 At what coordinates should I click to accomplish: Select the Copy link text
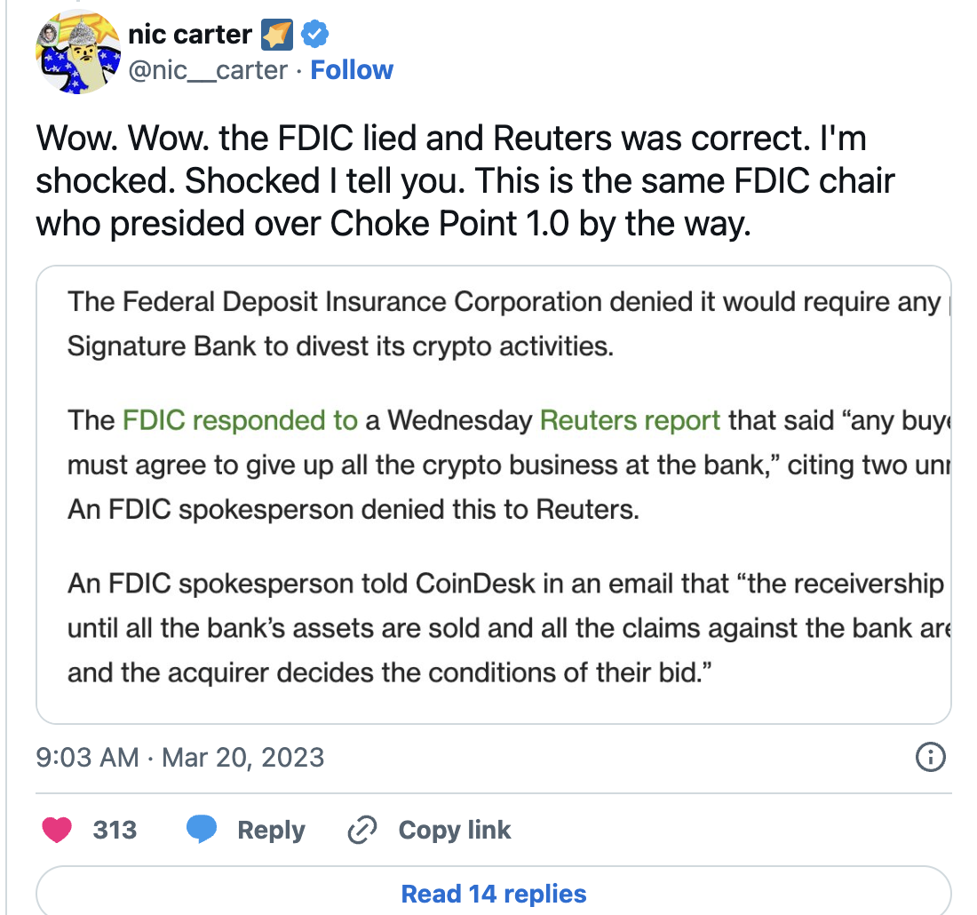tap(455, 830)
